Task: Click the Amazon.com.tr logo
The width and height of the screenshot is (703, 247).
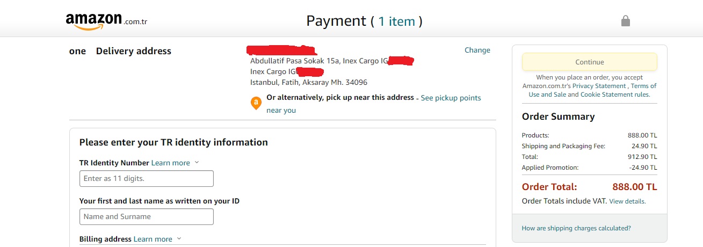Action: tap(106, 21)
